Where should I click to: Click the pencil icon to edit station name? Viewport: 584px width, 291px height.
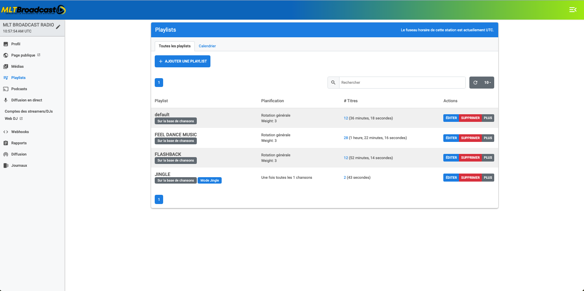58,27
